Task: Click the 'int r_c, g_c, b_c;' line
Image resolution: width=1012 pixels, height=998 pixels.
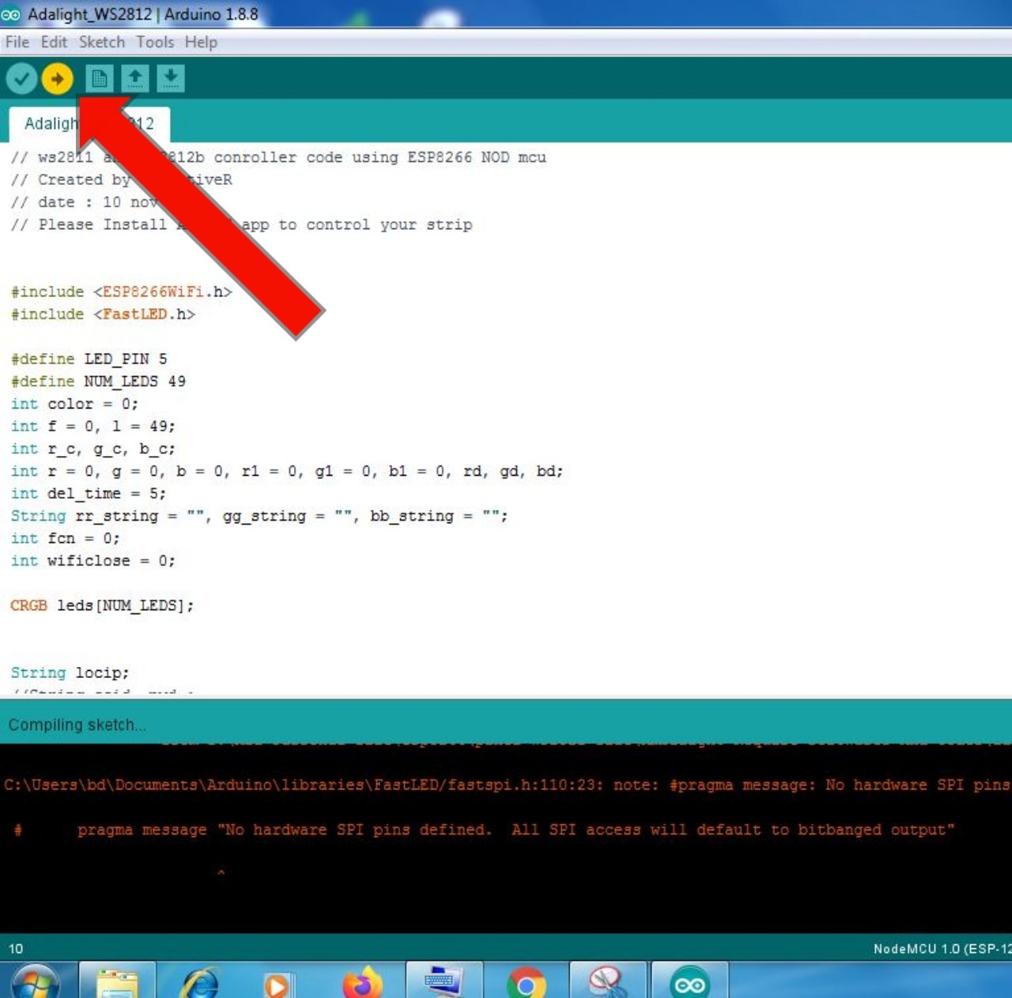Action: click(x=93, y=449)
